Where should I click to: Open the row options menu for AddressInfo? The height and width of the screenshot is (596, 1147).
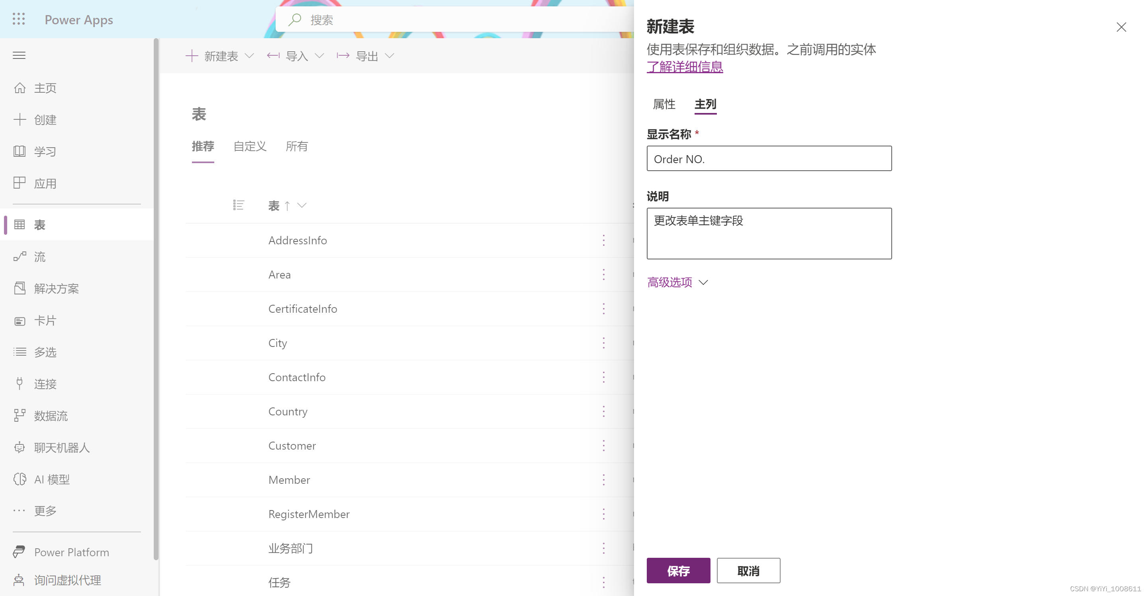pyautogui.click(x=603, y=240)
